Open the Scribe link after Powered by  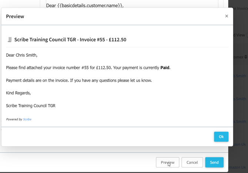pyautogui.click(x=27, y=119)
